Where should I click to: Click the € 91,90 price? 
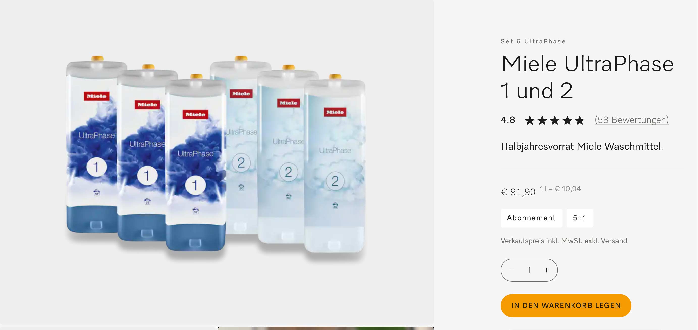coord(518,192)
